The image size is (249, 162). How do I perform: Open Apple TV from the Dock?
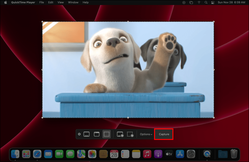pos(169,154)
